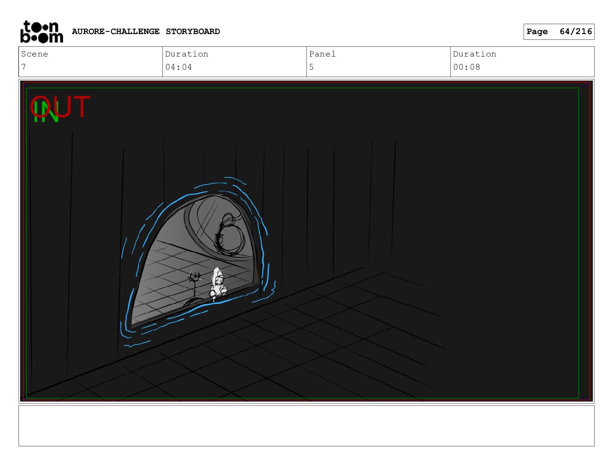The width and height of the screenshot is (613, 474).
Task: Select scene number value '7'
Action: coord(24,67)
